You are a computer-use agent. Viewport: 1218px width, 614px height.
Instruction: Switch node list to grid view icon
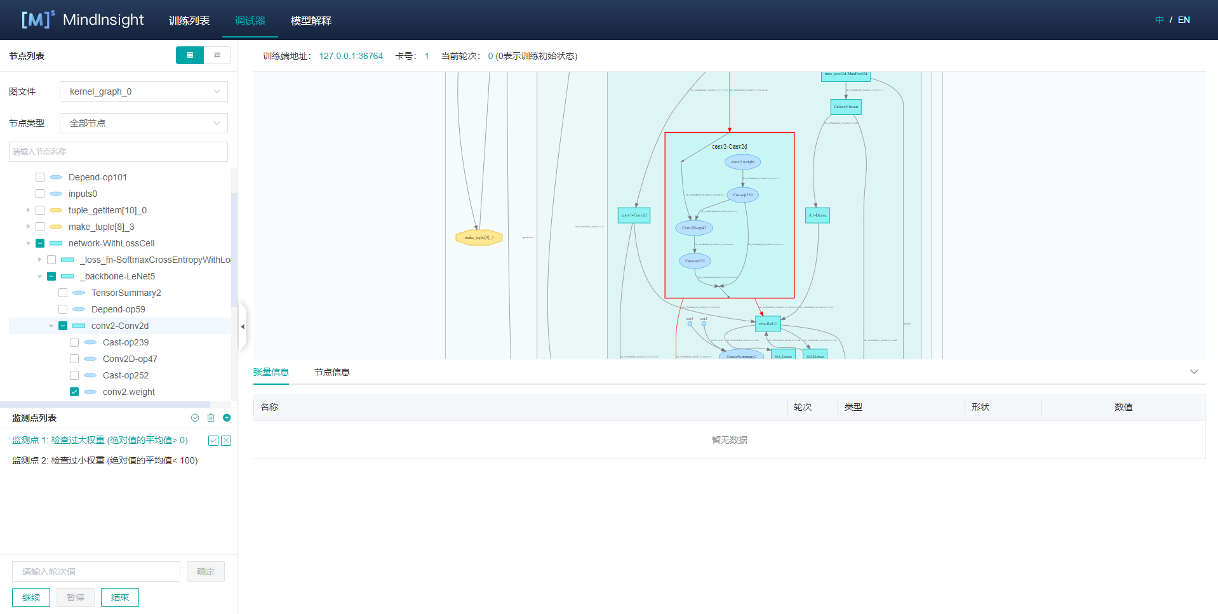point(189,55)
